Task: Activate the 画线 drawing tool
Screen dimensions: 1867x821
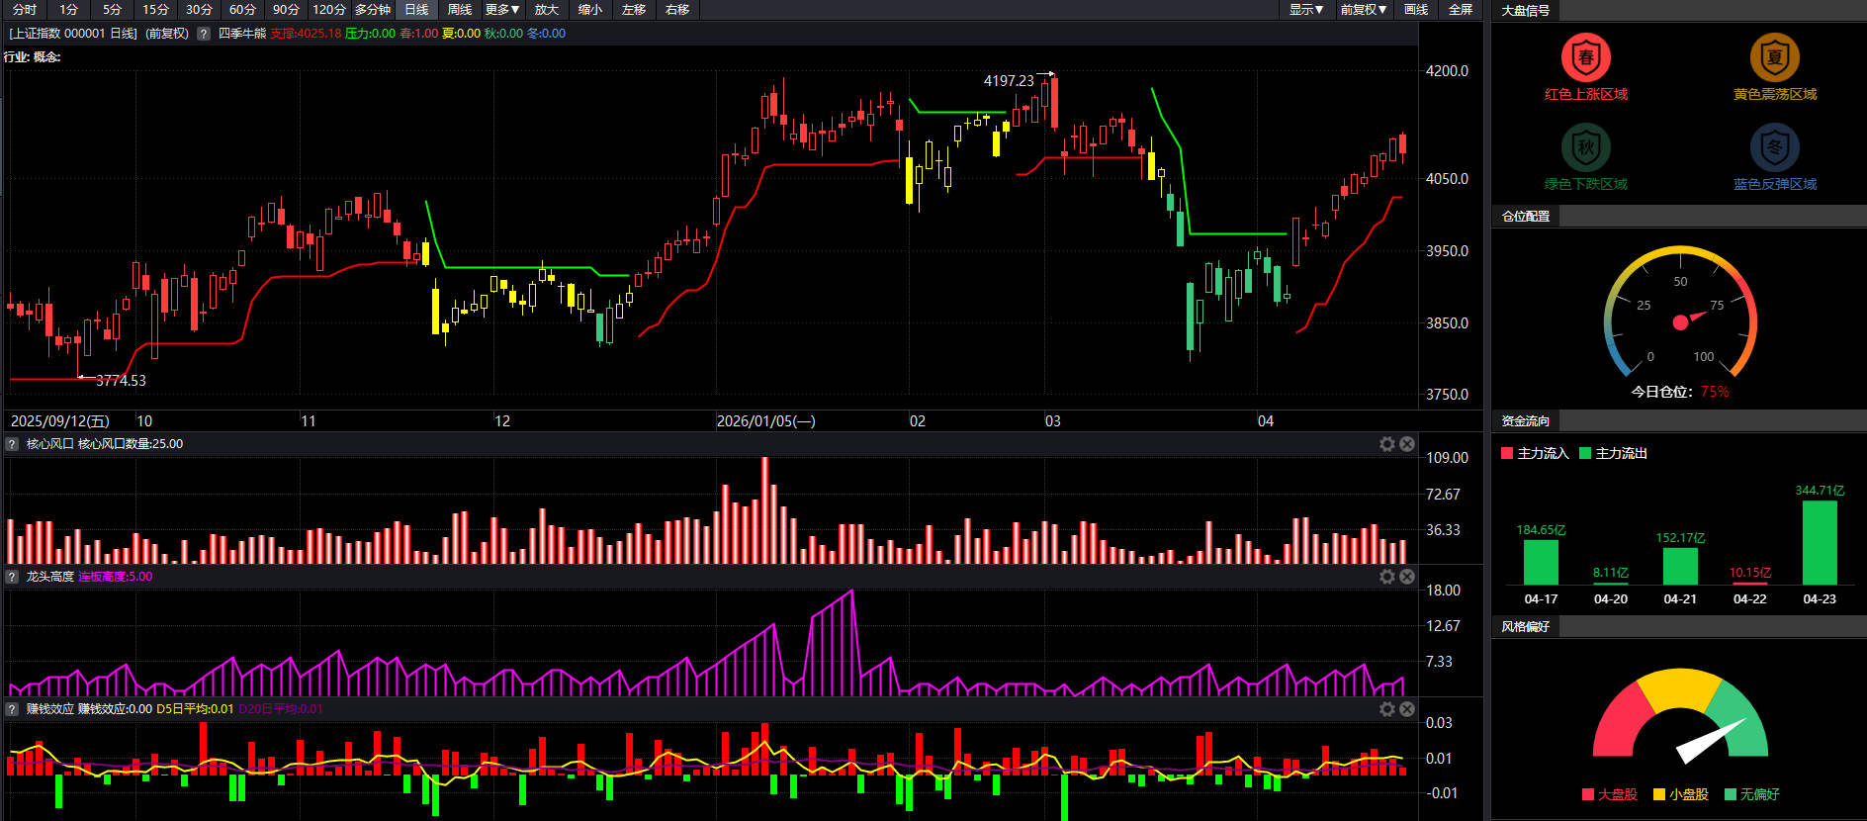Action: point(1416,10)
